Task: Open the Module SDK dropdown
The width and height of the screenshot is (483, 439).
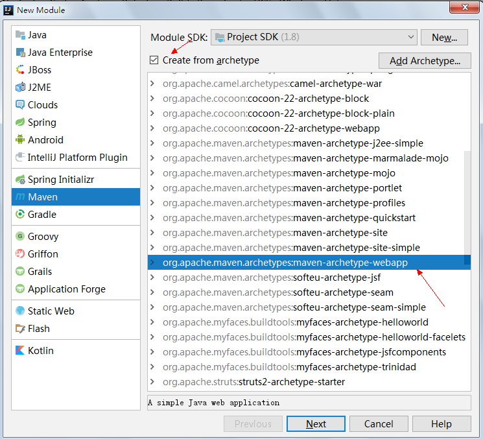Action: coord(314,37)
